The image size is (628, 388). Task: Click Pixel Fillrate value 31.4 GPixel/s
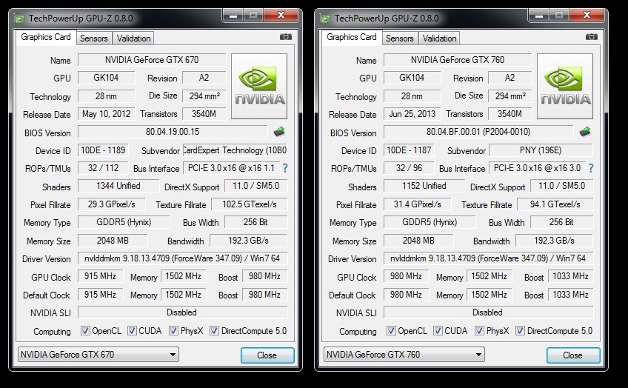418,204
